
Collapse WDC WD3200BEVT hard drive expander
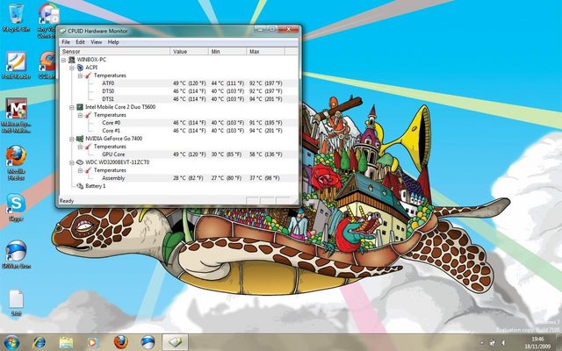[72, 162]
